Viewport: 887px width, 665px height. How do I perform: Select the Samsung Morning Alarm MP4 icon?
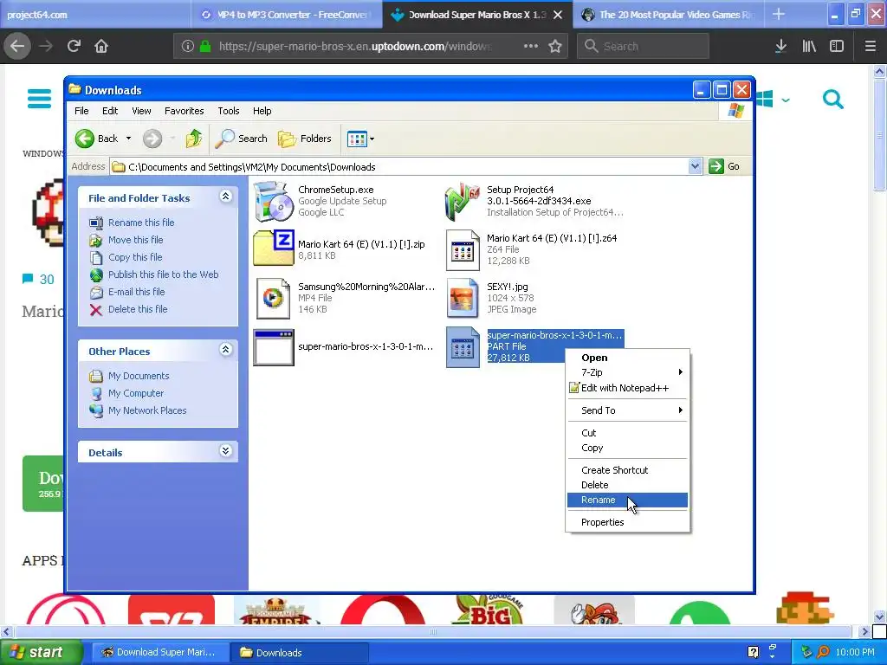tap(273, 298)
